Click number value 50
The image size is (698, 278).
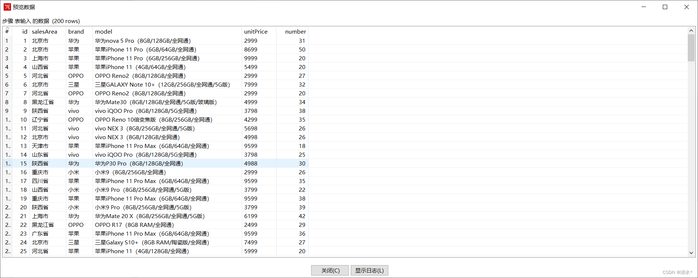tap(302, 49)
